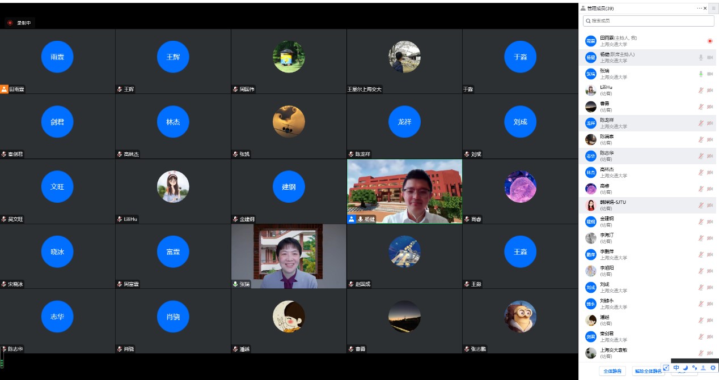Mute 张瑞 using the green mic icon in list

coord(701,74)
